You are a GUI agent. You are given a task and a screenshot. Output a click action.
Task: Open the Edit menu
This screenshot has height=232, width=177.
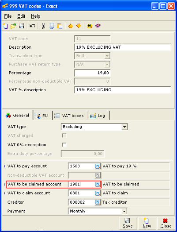pyautogui.click(x=21, y=16)
